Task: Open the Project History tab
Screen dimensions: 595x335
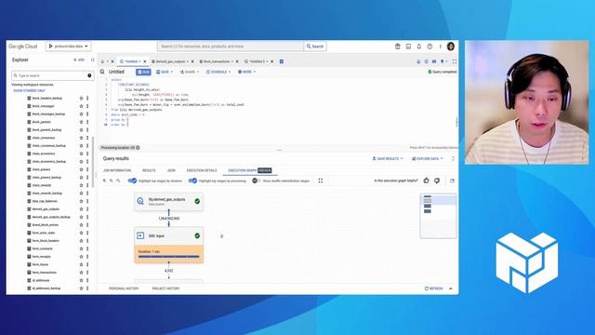Action: 165,288
